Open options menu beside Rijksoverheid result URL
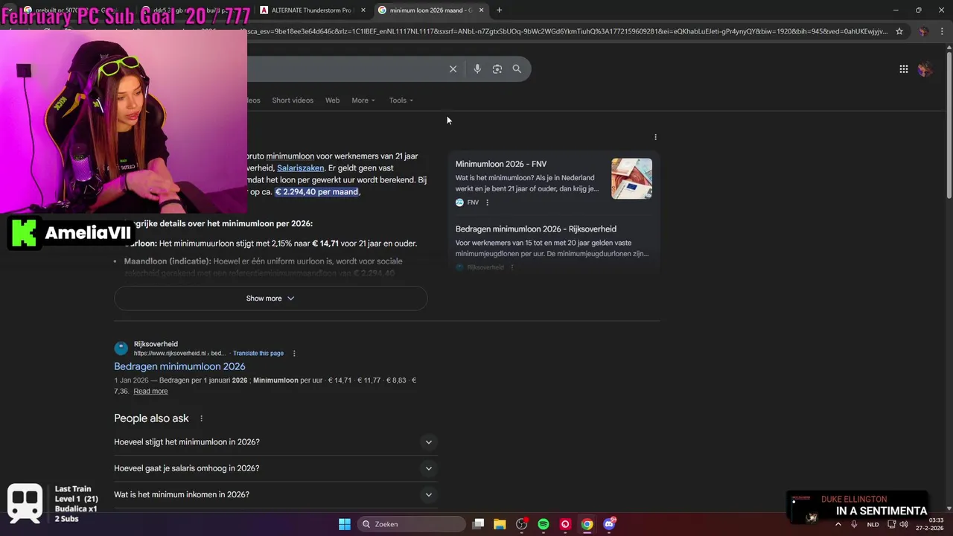Image resolution: width=953 pixels, height=536 pixels. 294,353
